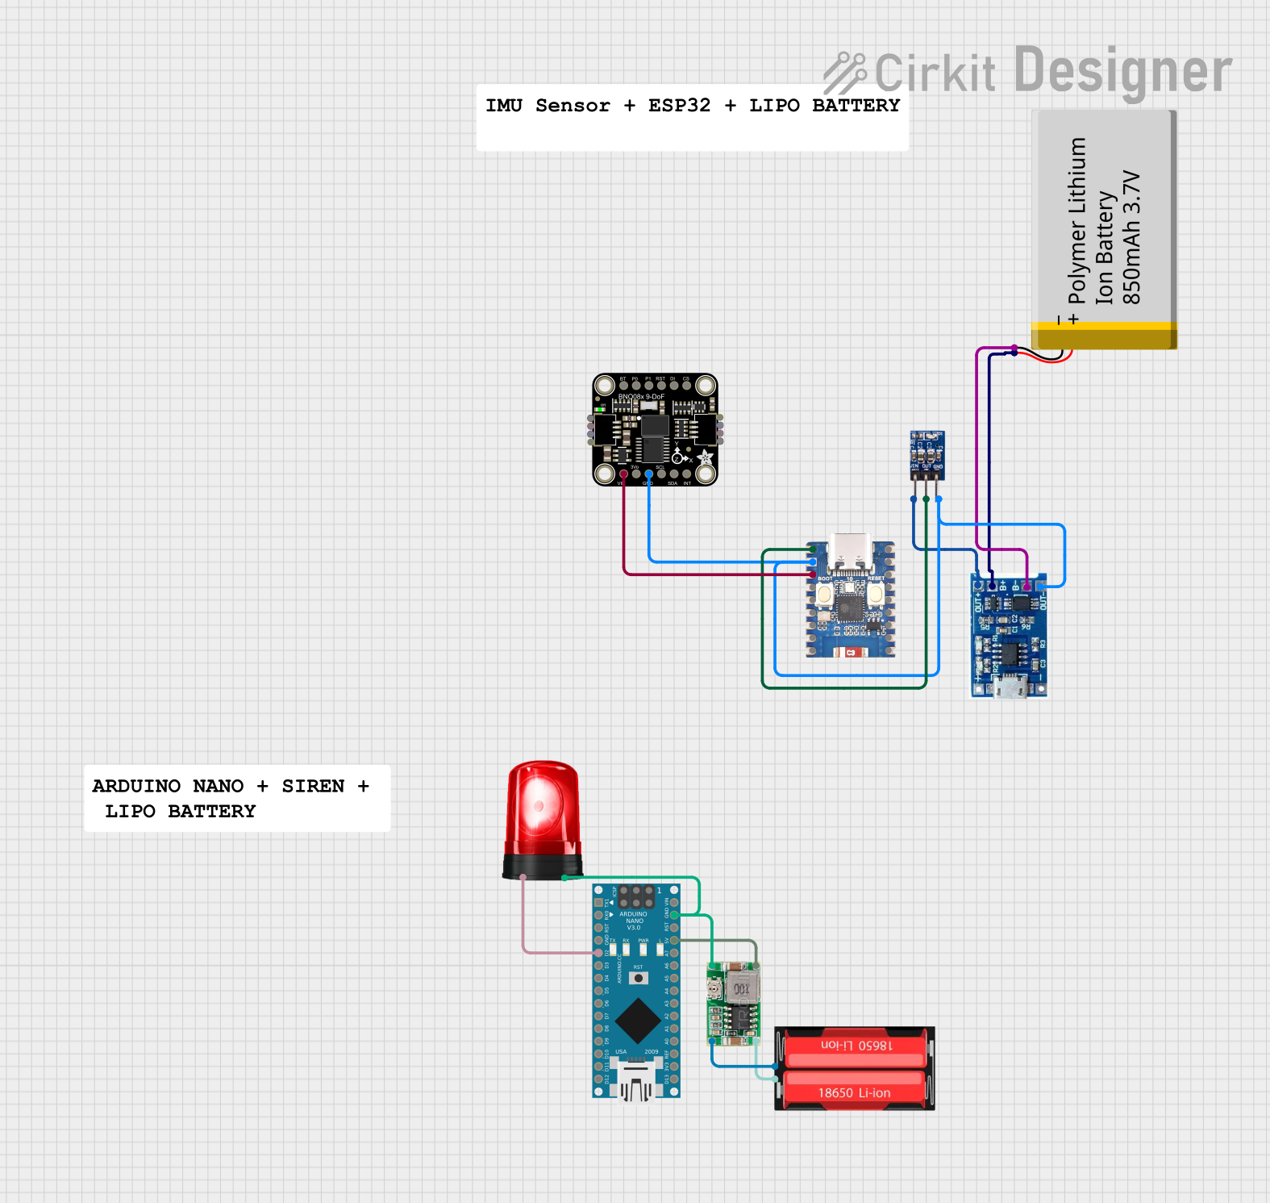Click the BOOT button on the ESP32 board

(825, 595)
